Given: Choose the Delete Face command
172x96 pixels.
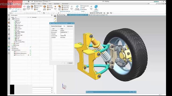Looking at the screenshot, I should click(65, 10).
